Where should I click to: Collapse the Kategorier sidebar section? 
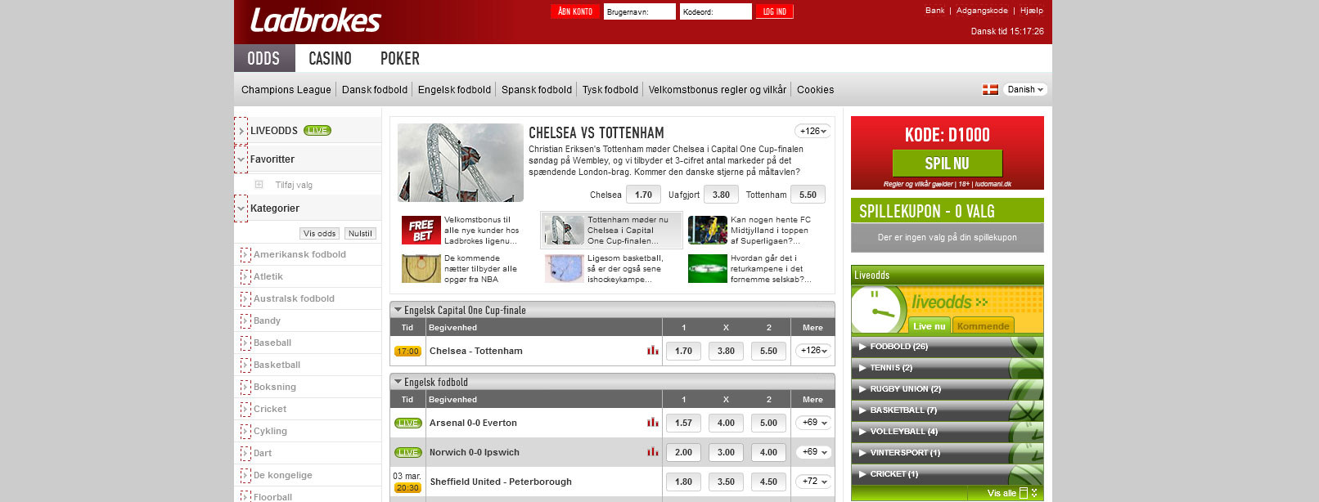click(x=241, y=208)
